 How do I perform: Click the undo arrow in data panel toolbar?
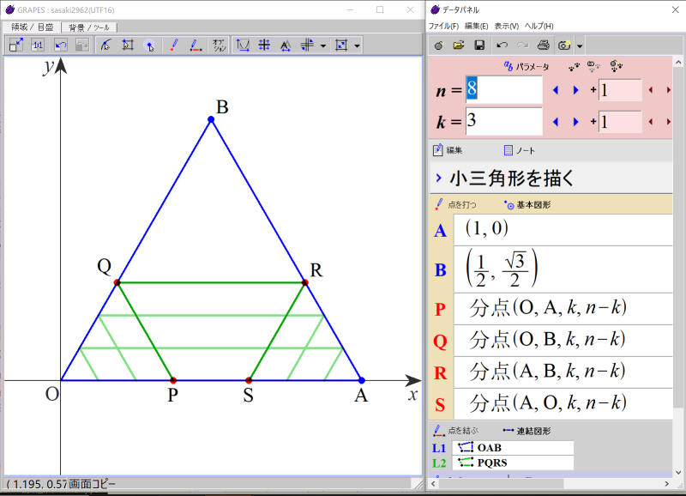tap(502, 45)
